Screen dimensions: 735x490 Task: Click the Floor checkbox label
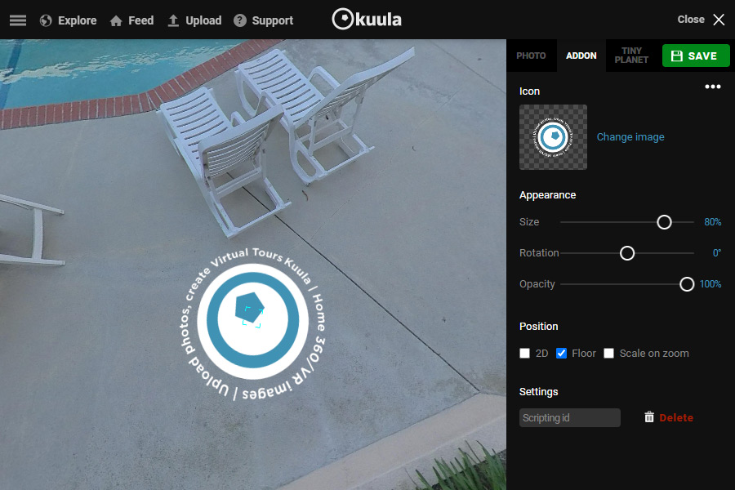pos(584,353)
